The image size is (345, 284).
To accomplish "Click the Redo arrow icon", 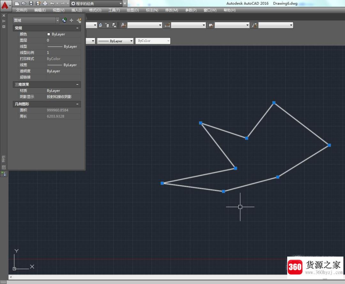I will [x=63, y=3].
